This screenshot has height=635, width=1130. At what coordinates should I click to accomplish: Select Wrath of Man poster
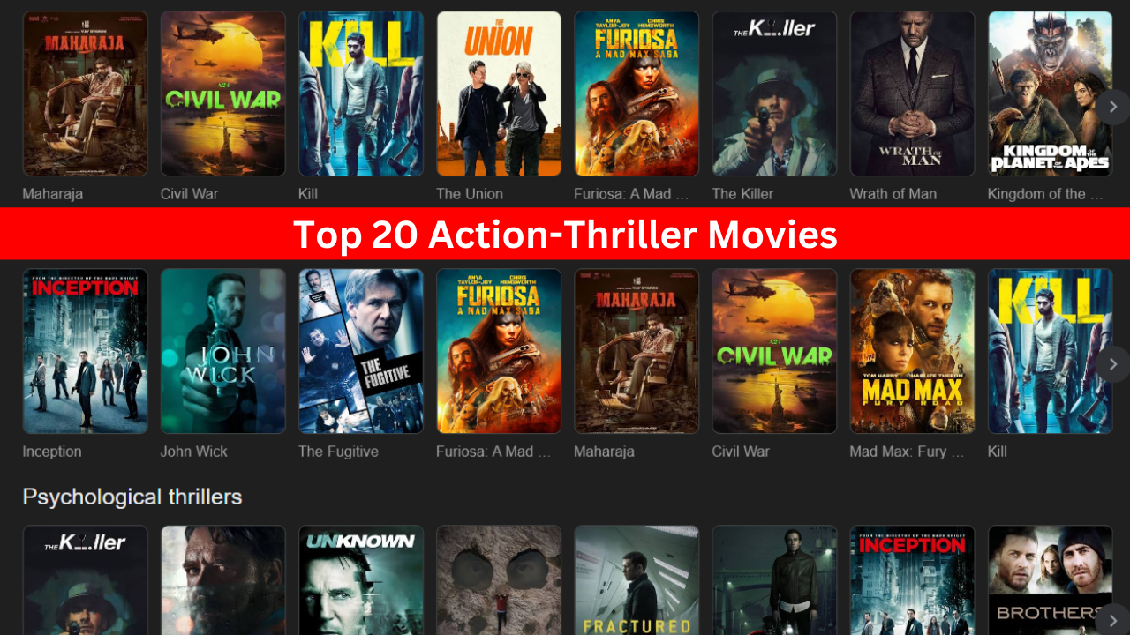[x=912, y=93]
